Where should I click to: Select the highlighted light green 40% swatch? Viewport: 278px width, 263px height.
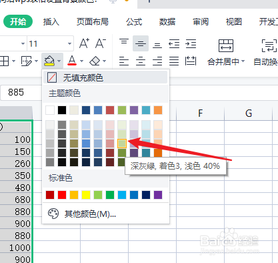(x=122, y=144)
